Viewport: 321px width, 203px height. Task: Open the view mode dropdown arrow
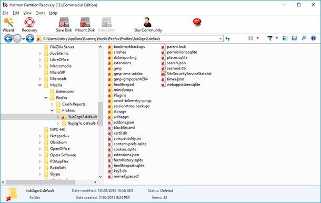[x=258, y=38]
